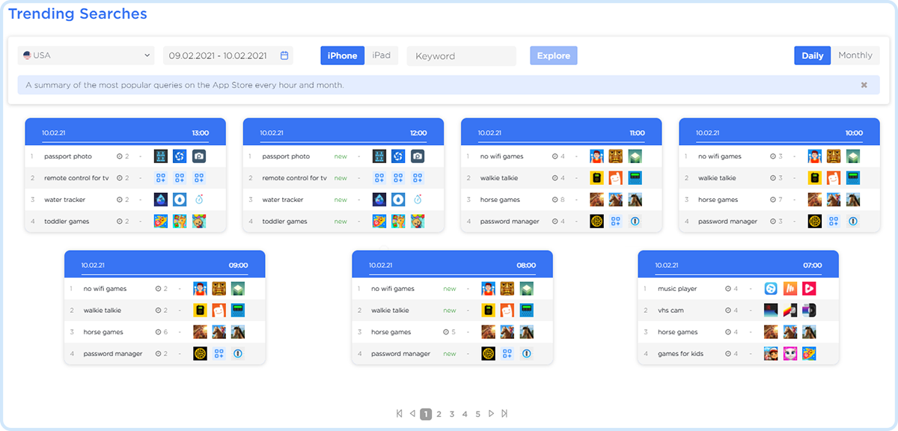The width and height of the screenshot is (898, 431).
Task: Go to the last results page
Action: point(504,414)
